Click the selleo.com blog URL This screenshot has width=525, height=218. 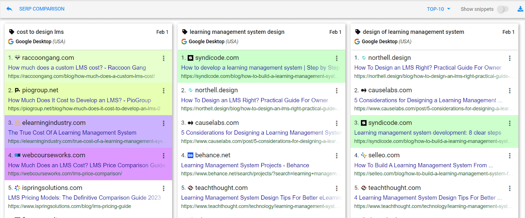pos(434,174)
